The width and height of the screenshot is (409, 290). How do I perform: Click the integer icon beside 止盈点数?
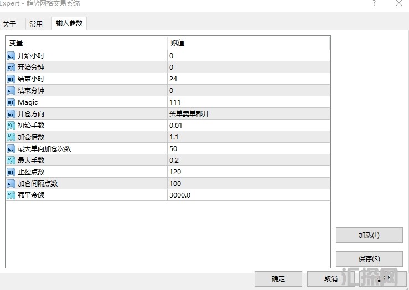click(11, 172)
